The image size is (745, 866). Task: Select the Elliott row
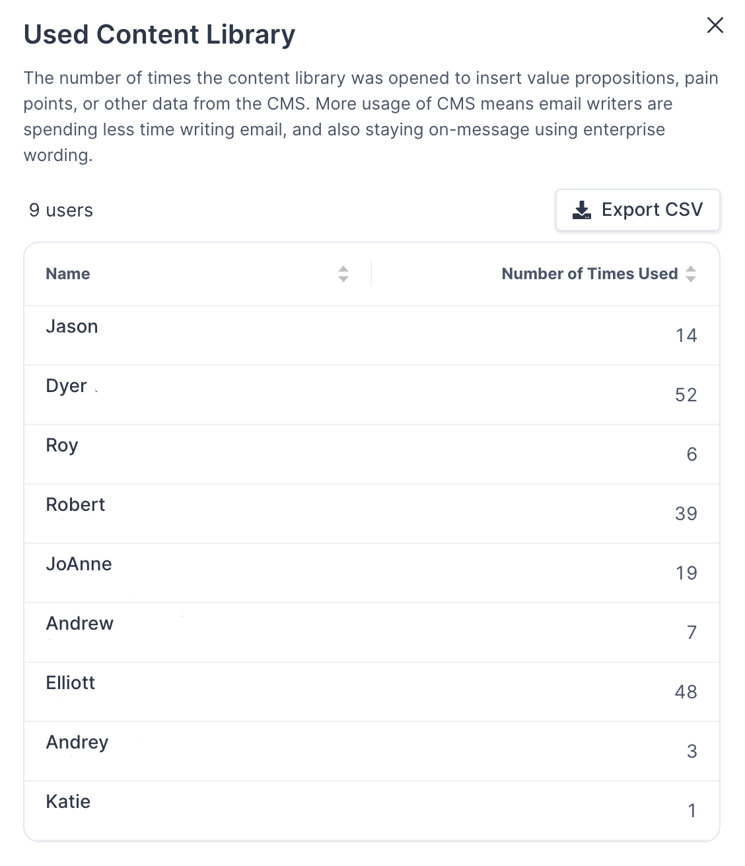coord(372,692)
